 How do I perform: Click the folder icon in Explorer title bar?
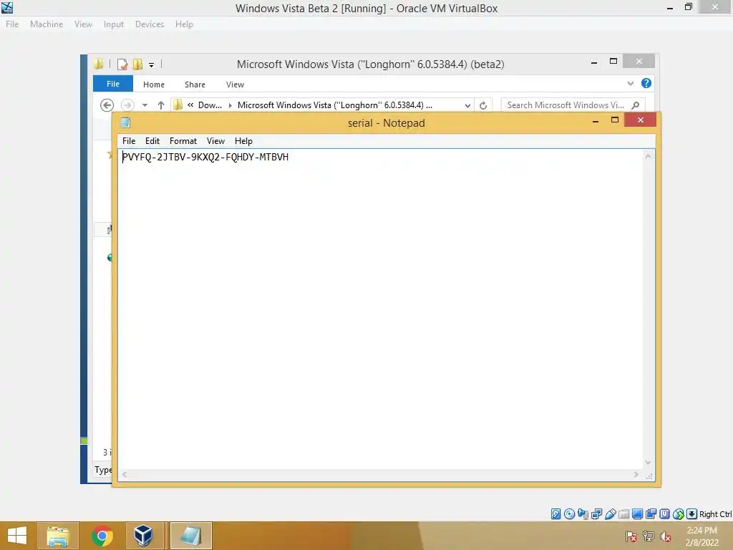click(x=98, y=64)
